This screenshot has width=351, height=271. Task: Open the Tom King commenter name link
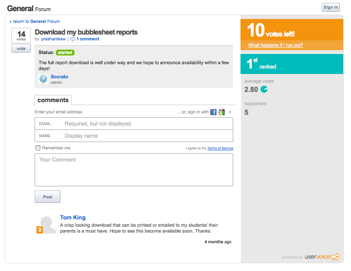tap(73, 217)
